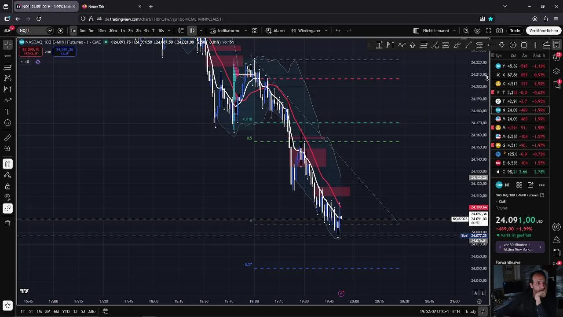563x317 pixels.
Task: Toggle magnet mode in left toolbar
Action: point(7,164)
